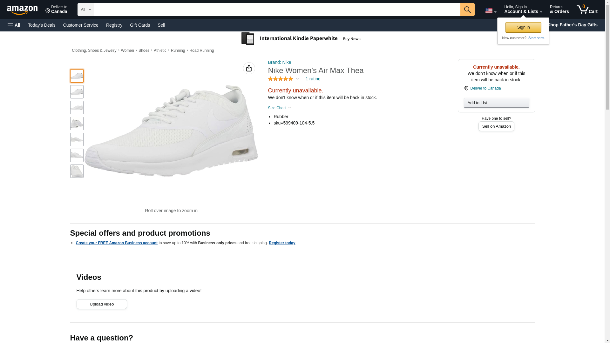
Task: Expand the Size Chart dropdown
Action: point(279,108)
